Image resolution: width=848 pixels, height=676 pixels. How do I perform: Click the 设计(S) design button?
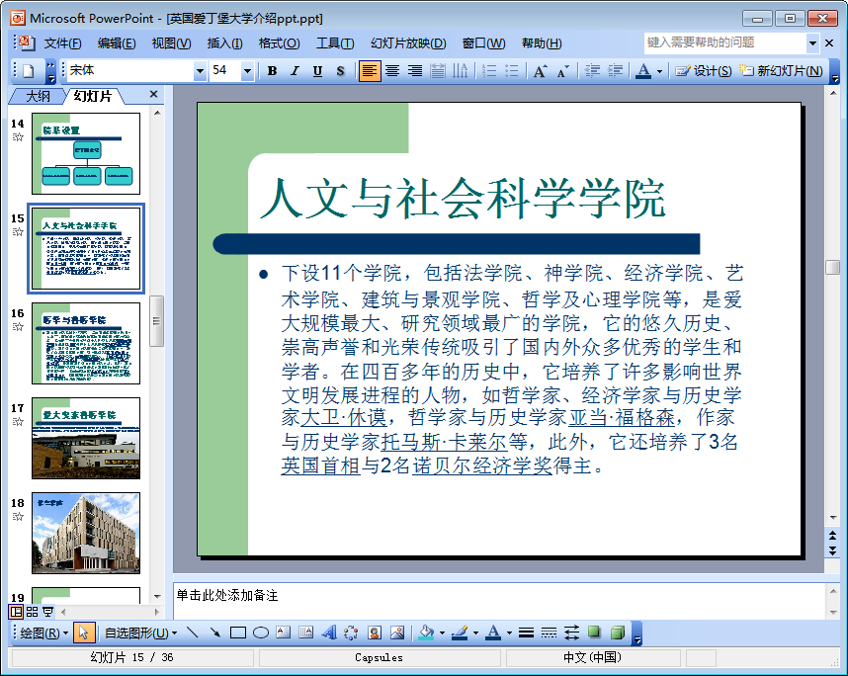pyautogui.click(x=704, y=71)
